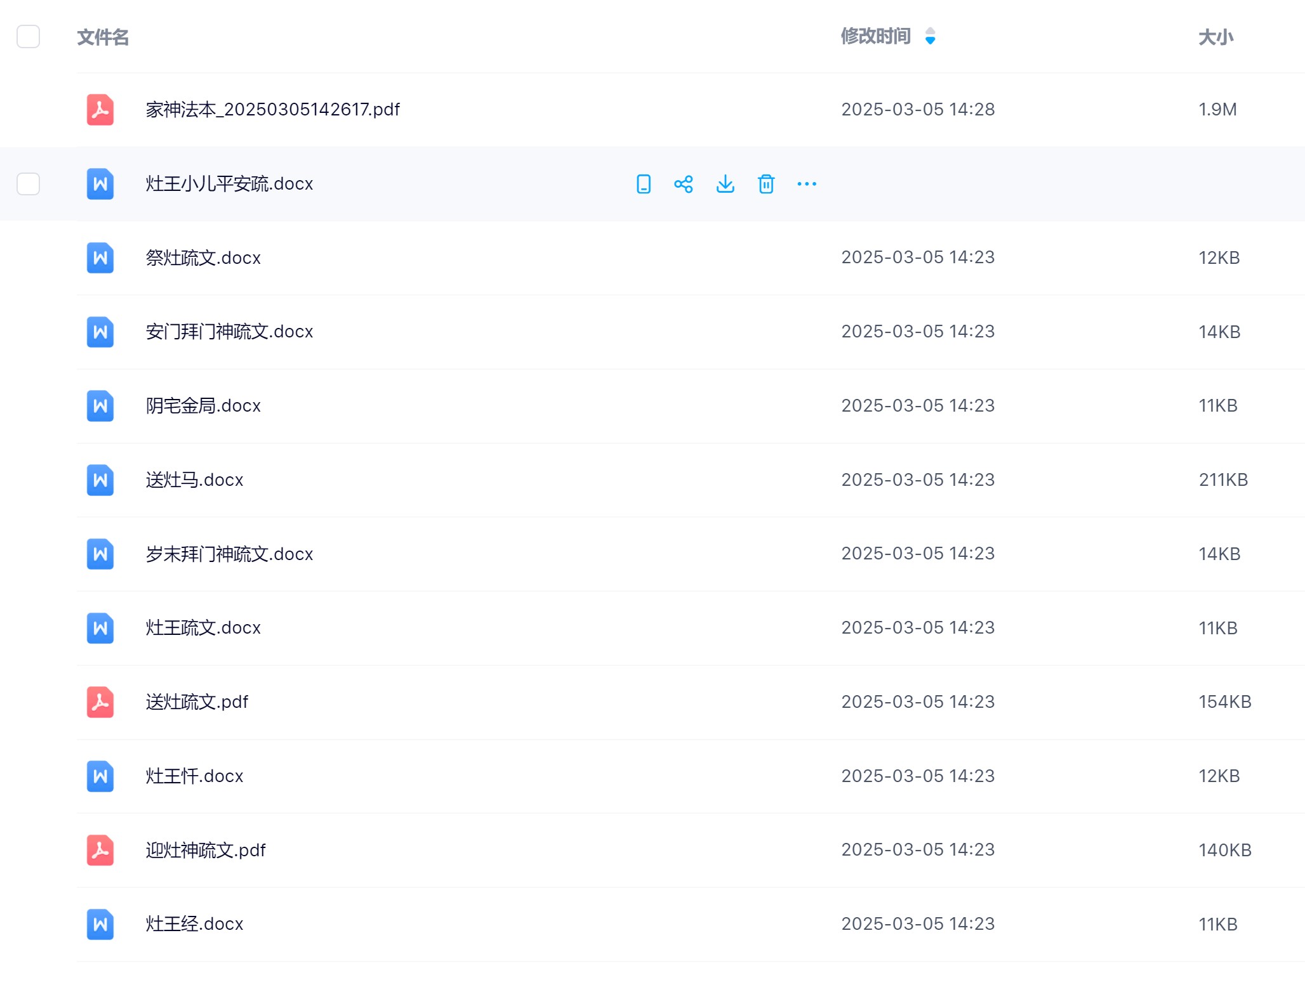Toggle sort arrow next to 修改时间
Image resolution: width=1305 pixels, height=992 pixels.
(x=930, y=36)
